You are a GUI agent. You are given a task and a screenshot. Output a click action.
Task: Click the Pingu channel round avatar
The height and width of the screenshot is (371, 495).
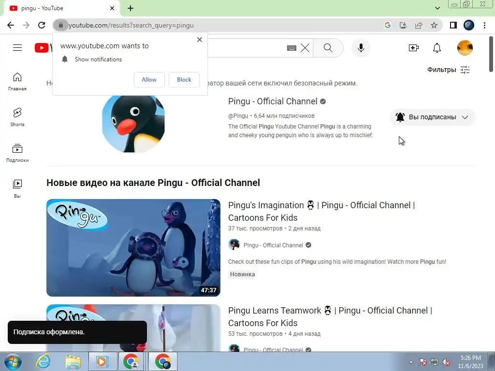click(133, 124)
